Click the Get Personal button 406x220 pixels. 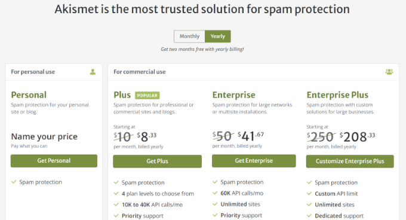click(x=54, y=161)
